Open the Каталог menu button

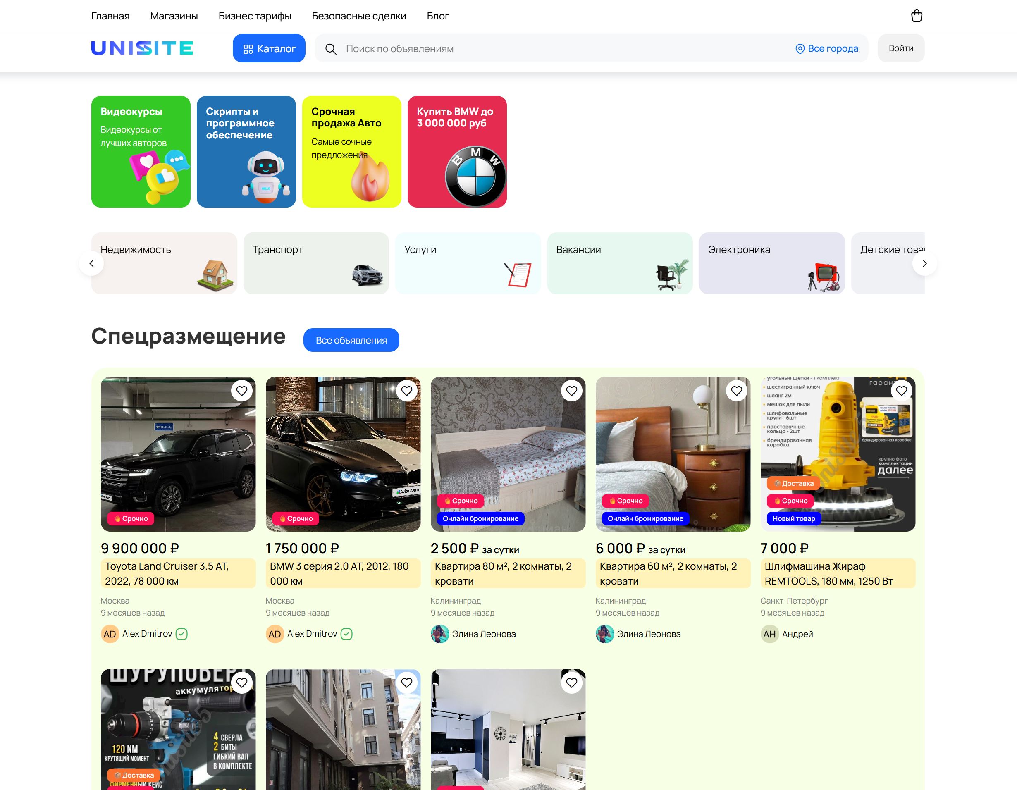pyautogui.click(x=269, y=48)
